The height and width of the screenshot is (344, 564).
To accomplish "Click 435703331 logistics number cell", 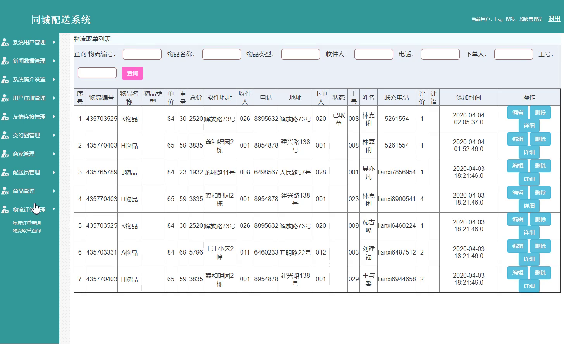I will pyautogui.click(x=101, y=253).
